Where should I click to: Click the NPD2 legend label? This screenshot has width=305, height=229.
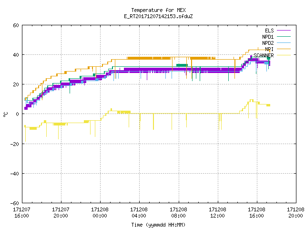click(x=268, y=43)
